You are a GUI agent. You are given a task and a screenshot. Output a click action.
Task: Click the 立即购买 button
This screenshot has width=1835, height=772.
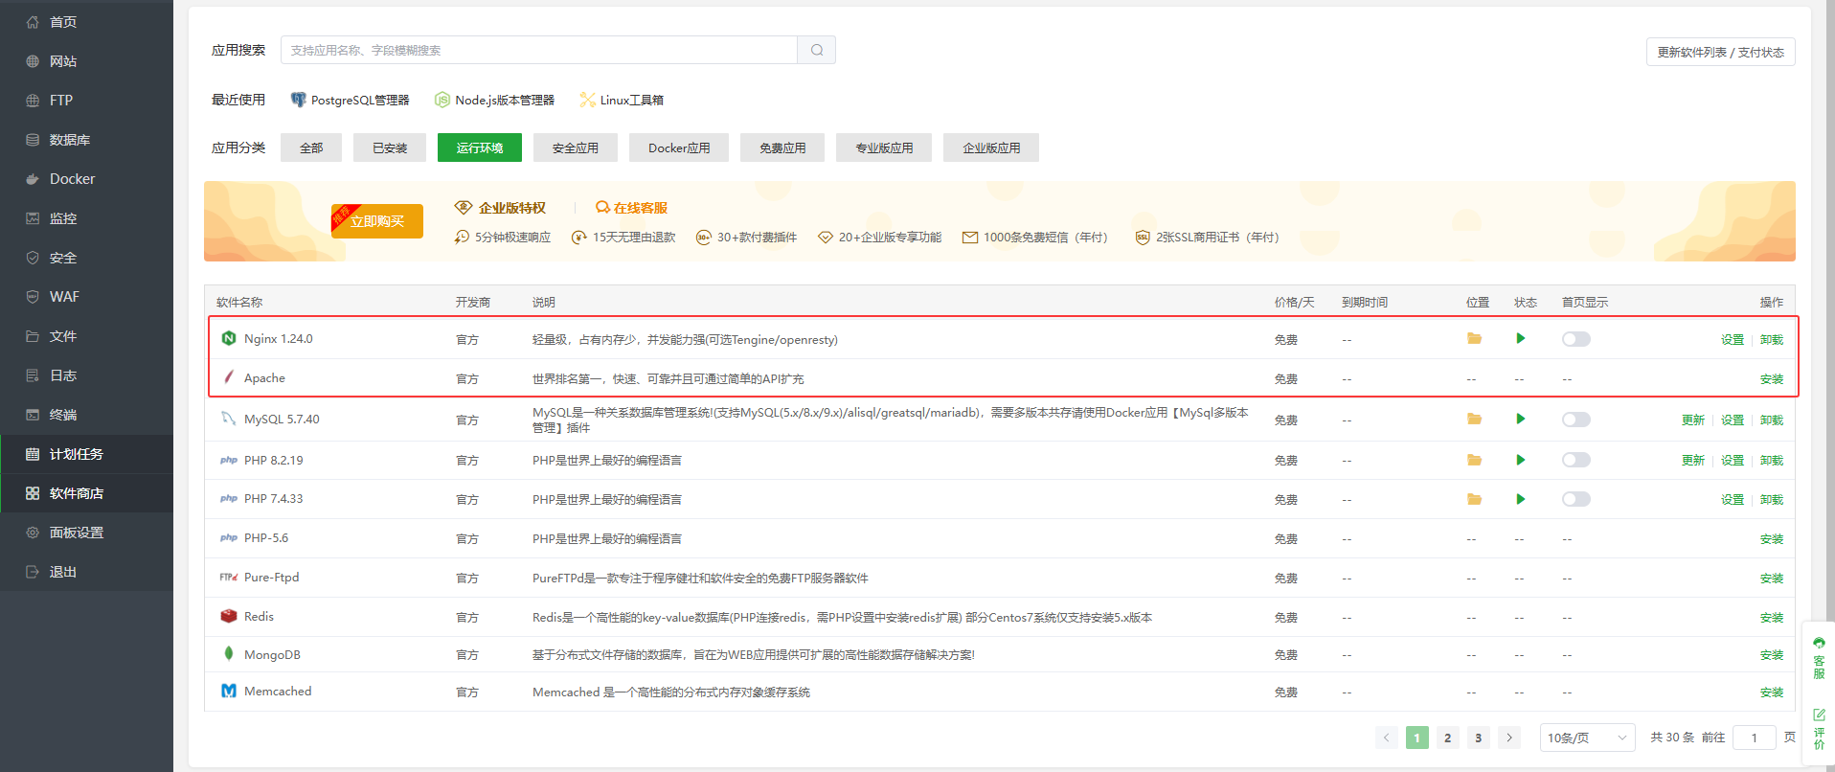(x=377, y=221)
